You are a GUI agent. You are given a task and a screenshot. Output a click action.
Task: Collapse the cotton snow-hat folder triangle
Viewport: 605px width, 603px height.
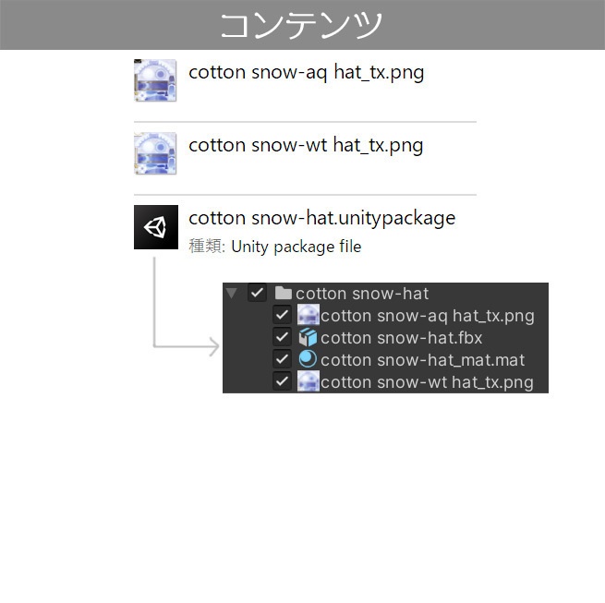[232, 294]
